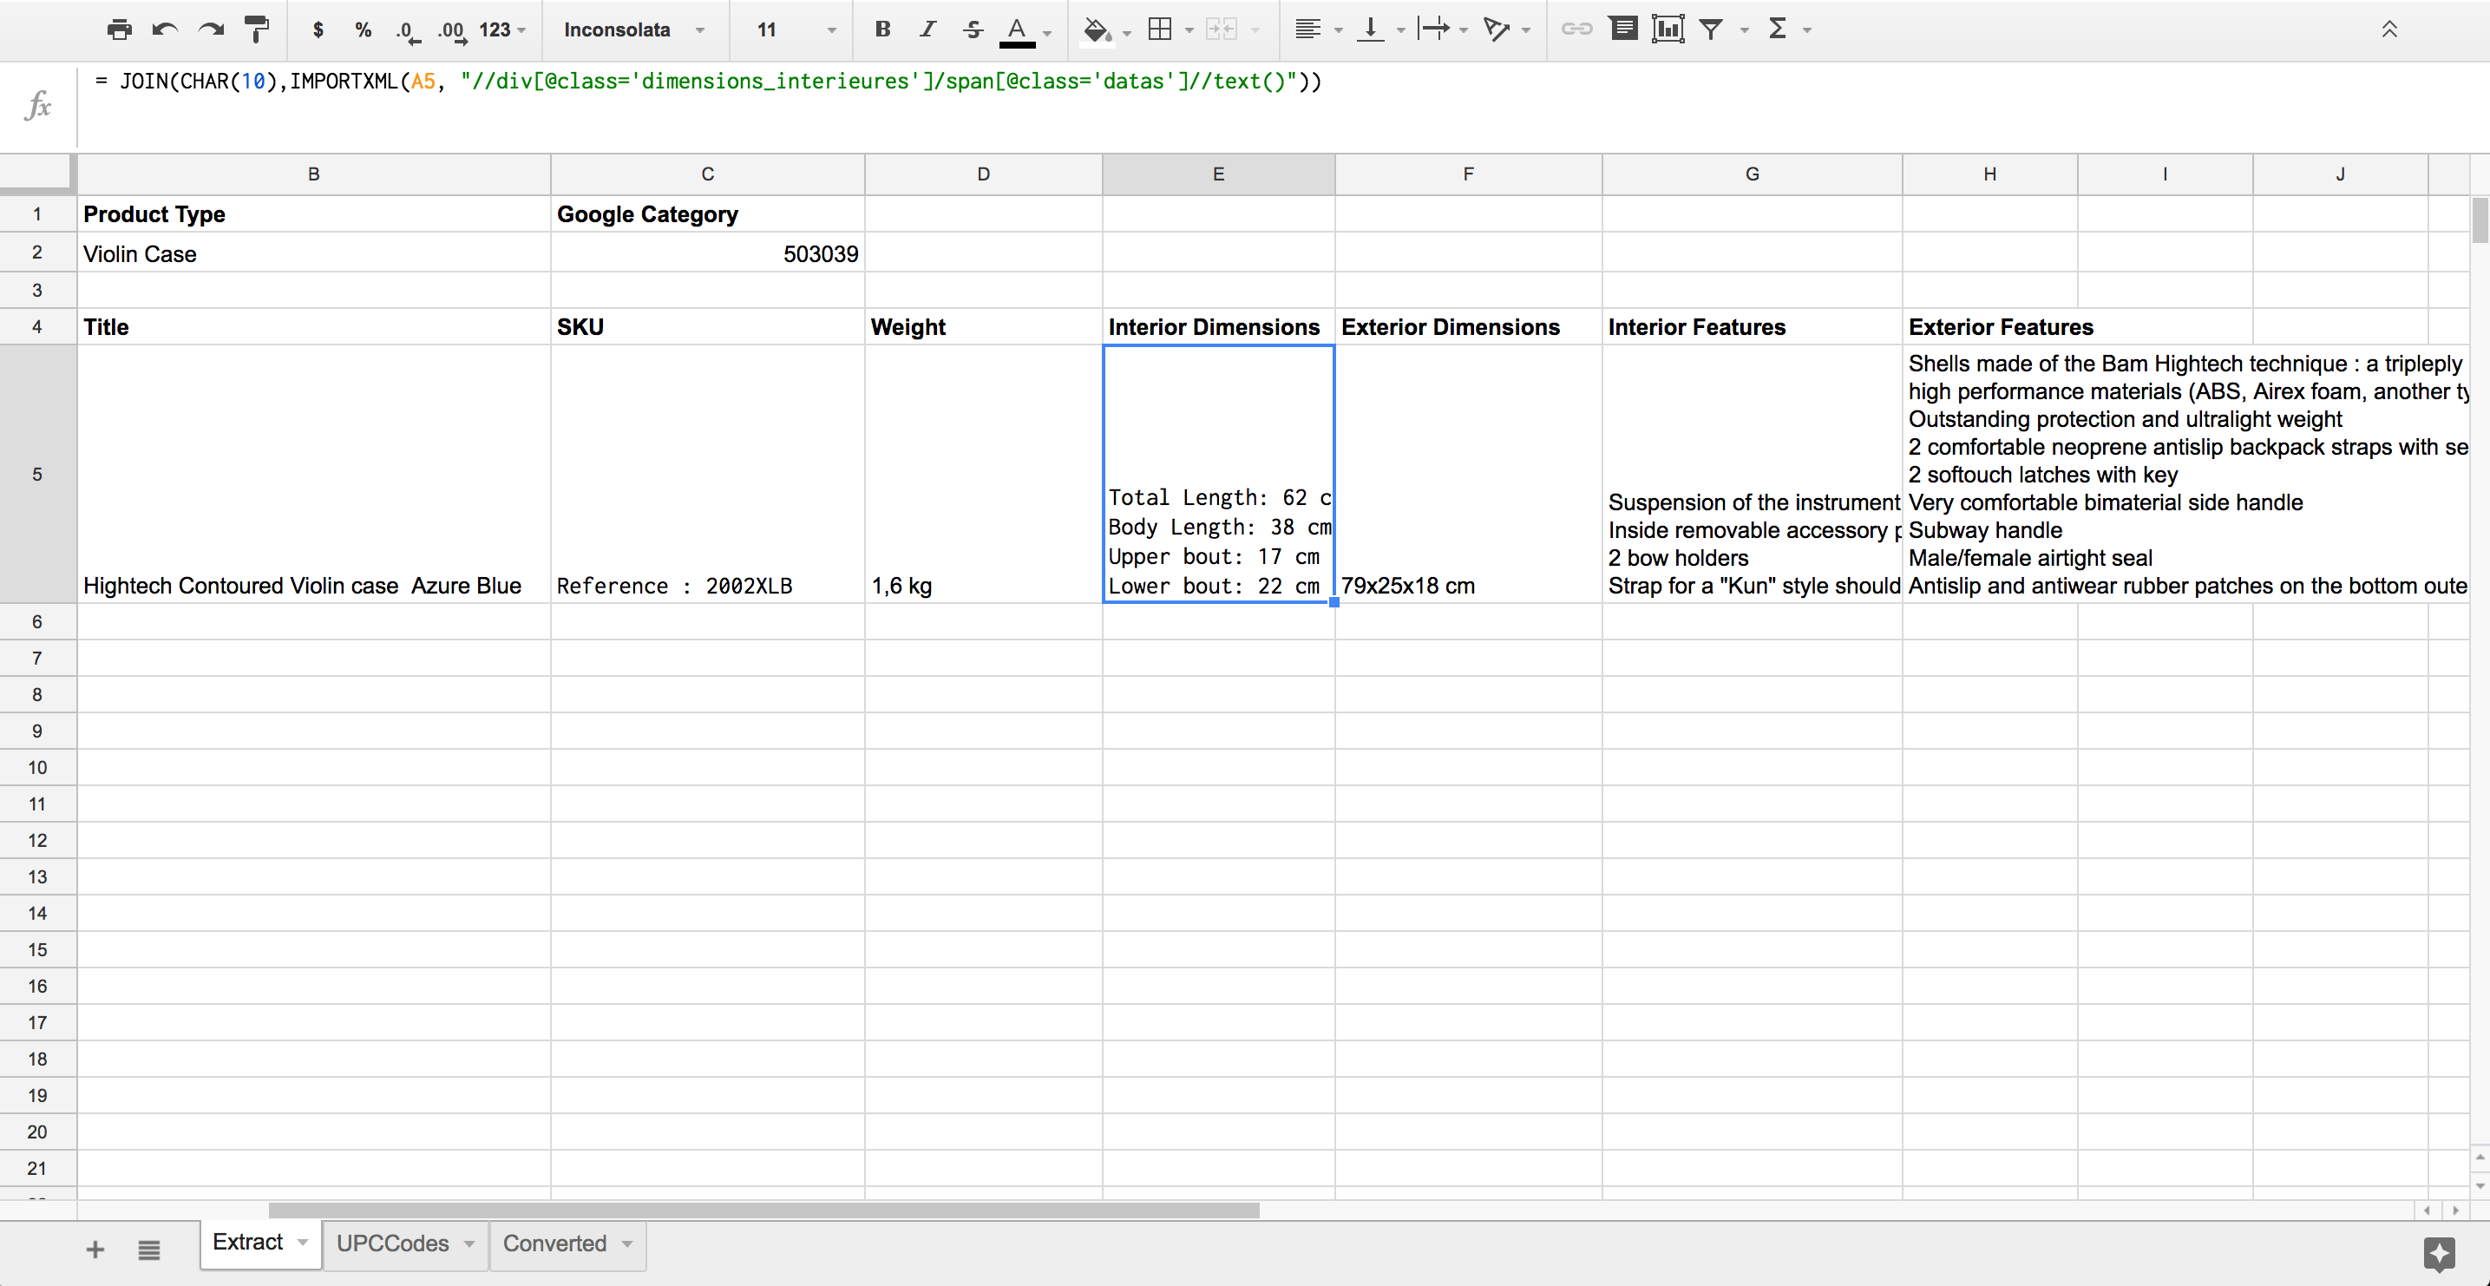Select the Hightech Contoured Violin case cell
The image size is (2490, 1286).
click(x=313, y=474)
